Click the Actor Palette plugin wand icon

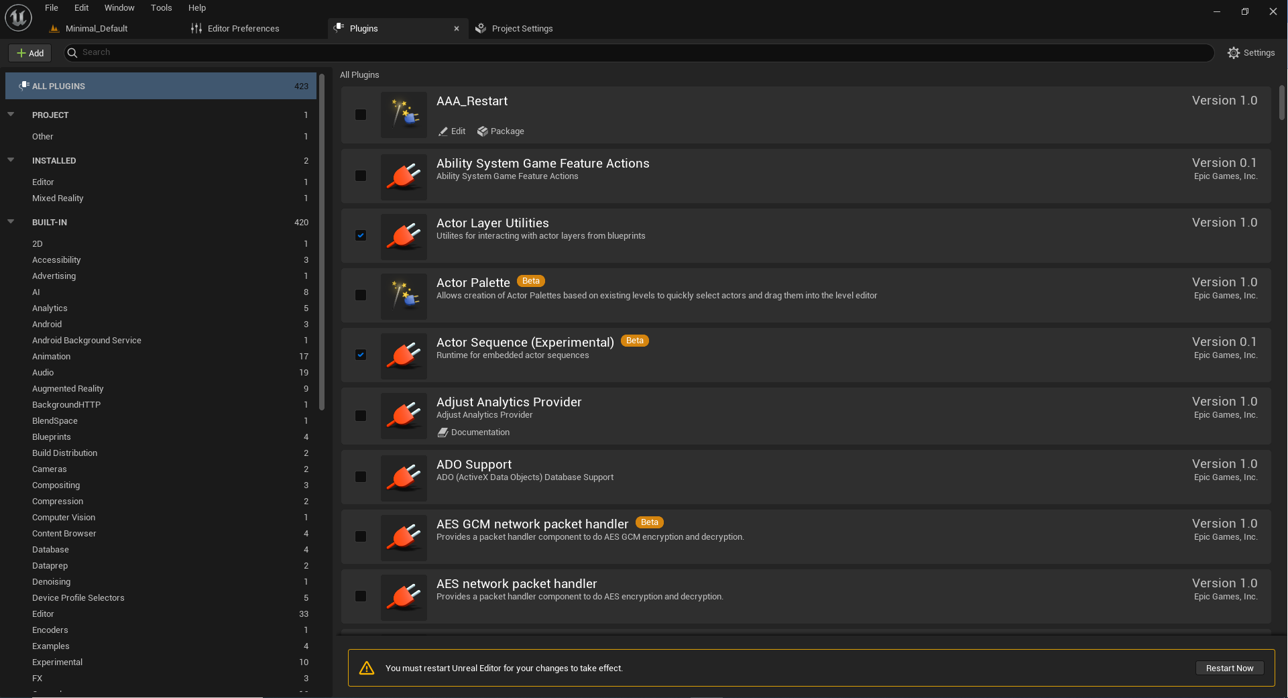[404, 296]
